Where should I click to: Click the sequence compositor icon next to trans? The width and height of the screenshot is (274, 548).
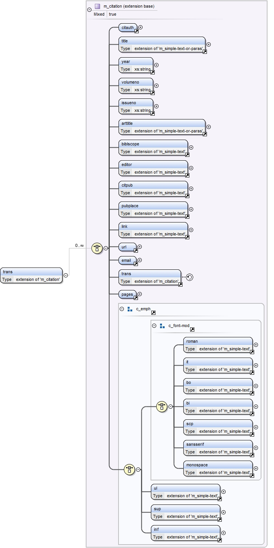click(97, 248)
